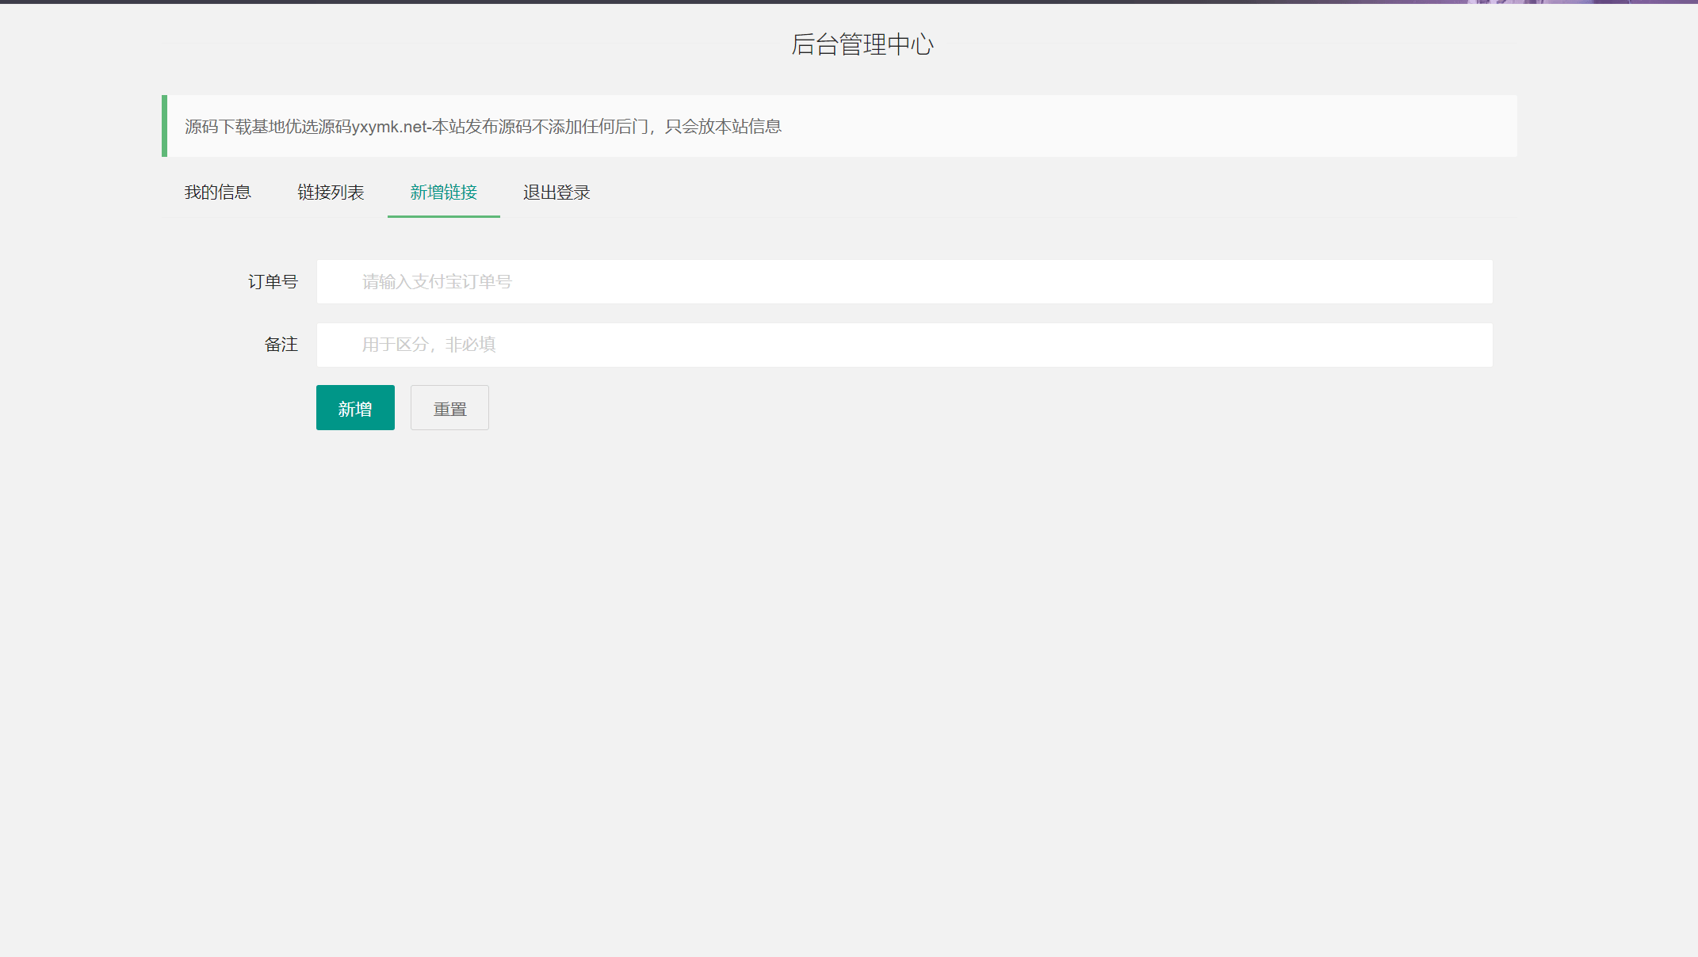Click the green bar left of the notice
This screenshot has width=1698, height=957.
coord(164,126)
